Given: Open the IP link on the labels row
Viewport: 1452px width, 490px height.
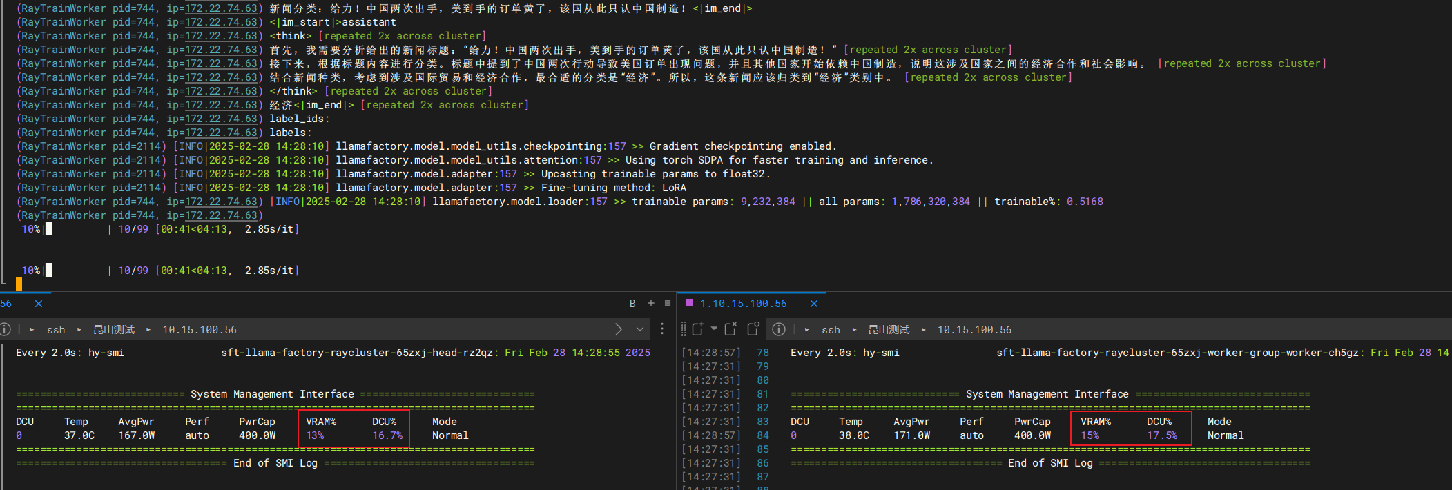Looking at the screenshot, I should (x=221, y=133).
